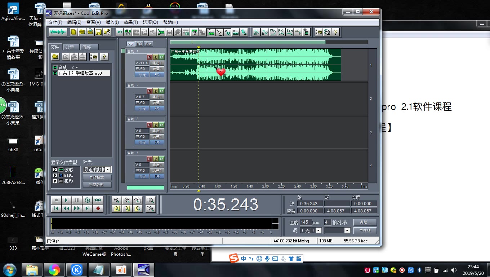Select the EQ track controls tab
This screenshot has height=277, width=490.
coord(139,44)
